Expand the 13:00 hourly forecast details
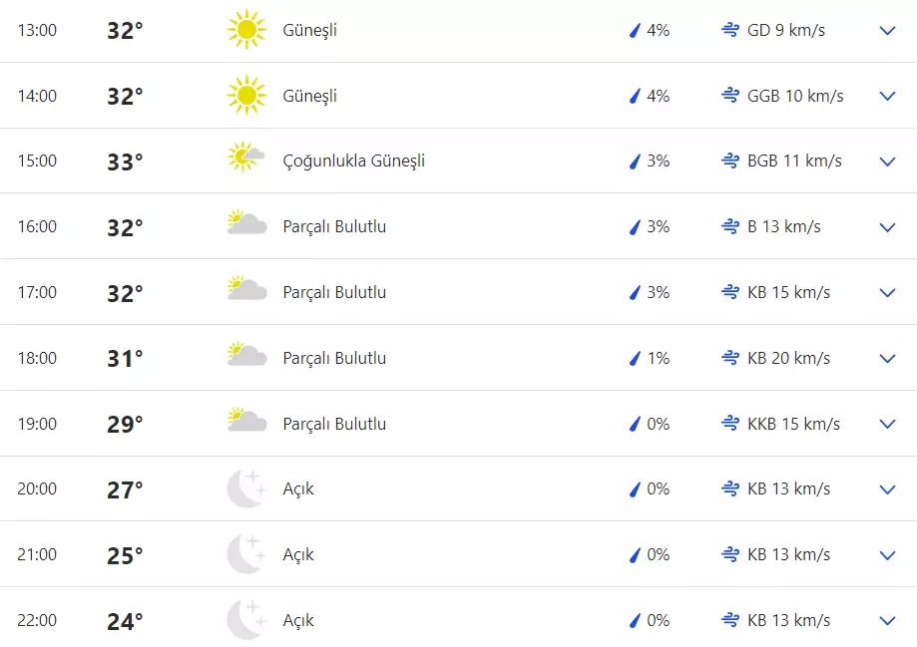917x647 pixels. point(887,31)
